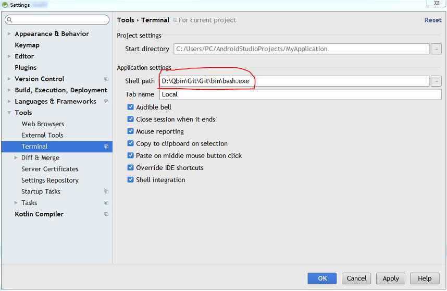
Task: Click the Cancel button
Action: [356, 278]
